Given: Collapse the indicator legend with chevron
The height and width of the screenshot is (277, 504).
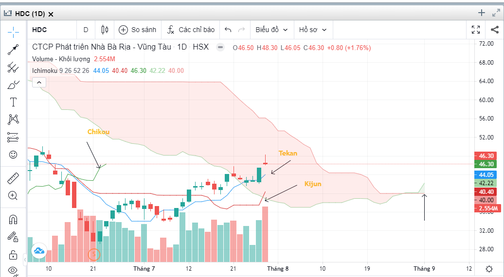Looking at the screenshot, I should pyautogui.click(x=38, y=82).
